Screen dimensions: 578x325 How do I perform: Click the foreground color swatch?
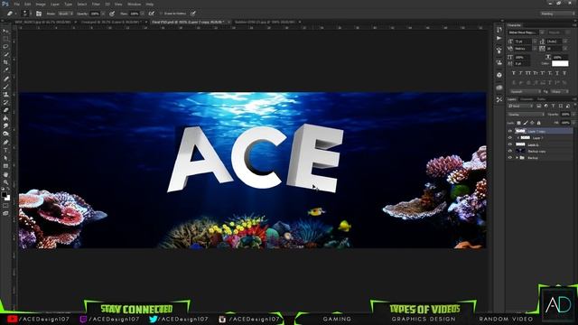click(x=4, y=195)
